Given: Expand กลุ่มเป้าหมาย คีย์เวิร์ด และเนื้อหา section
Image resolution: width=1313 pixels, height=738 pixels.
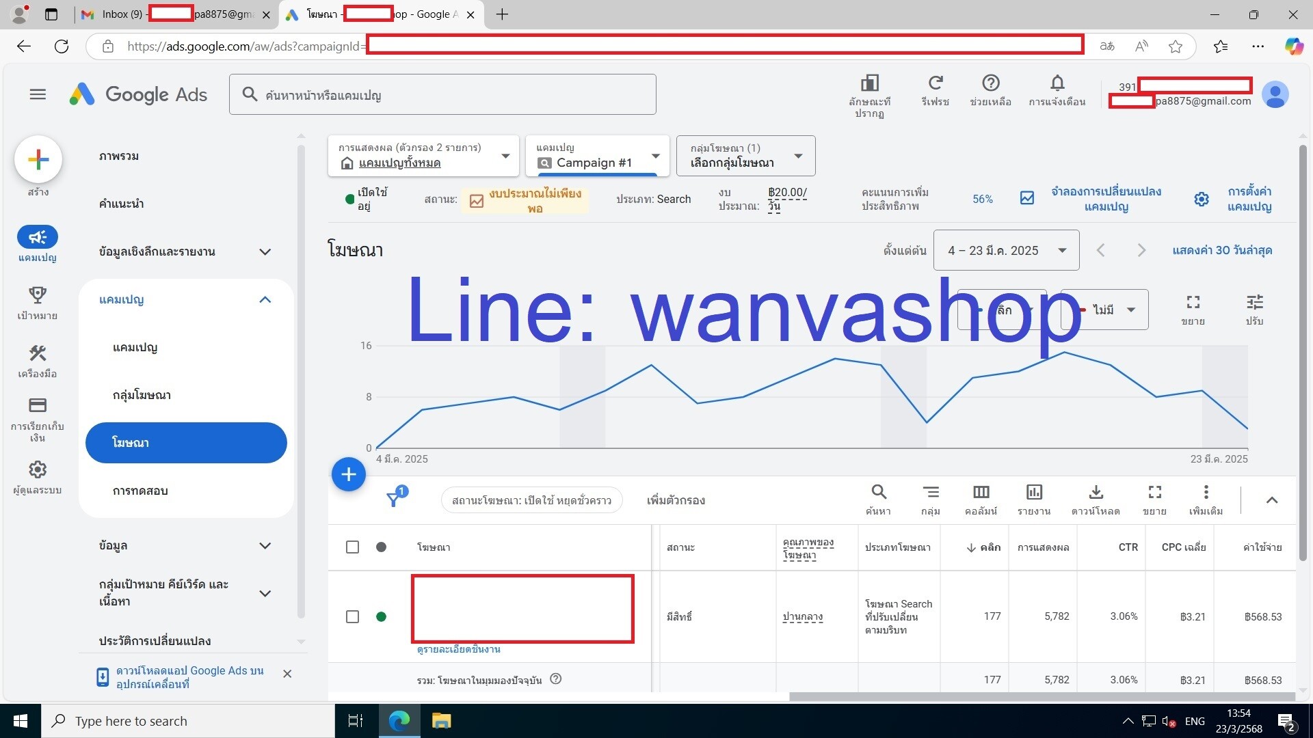Looking at the screenshot, I should 265,593.
